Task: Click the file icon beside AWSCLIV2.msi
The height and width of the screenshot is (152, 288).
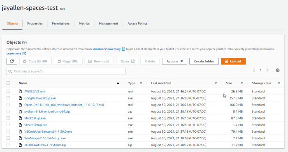Action: [x=21, y=91]
